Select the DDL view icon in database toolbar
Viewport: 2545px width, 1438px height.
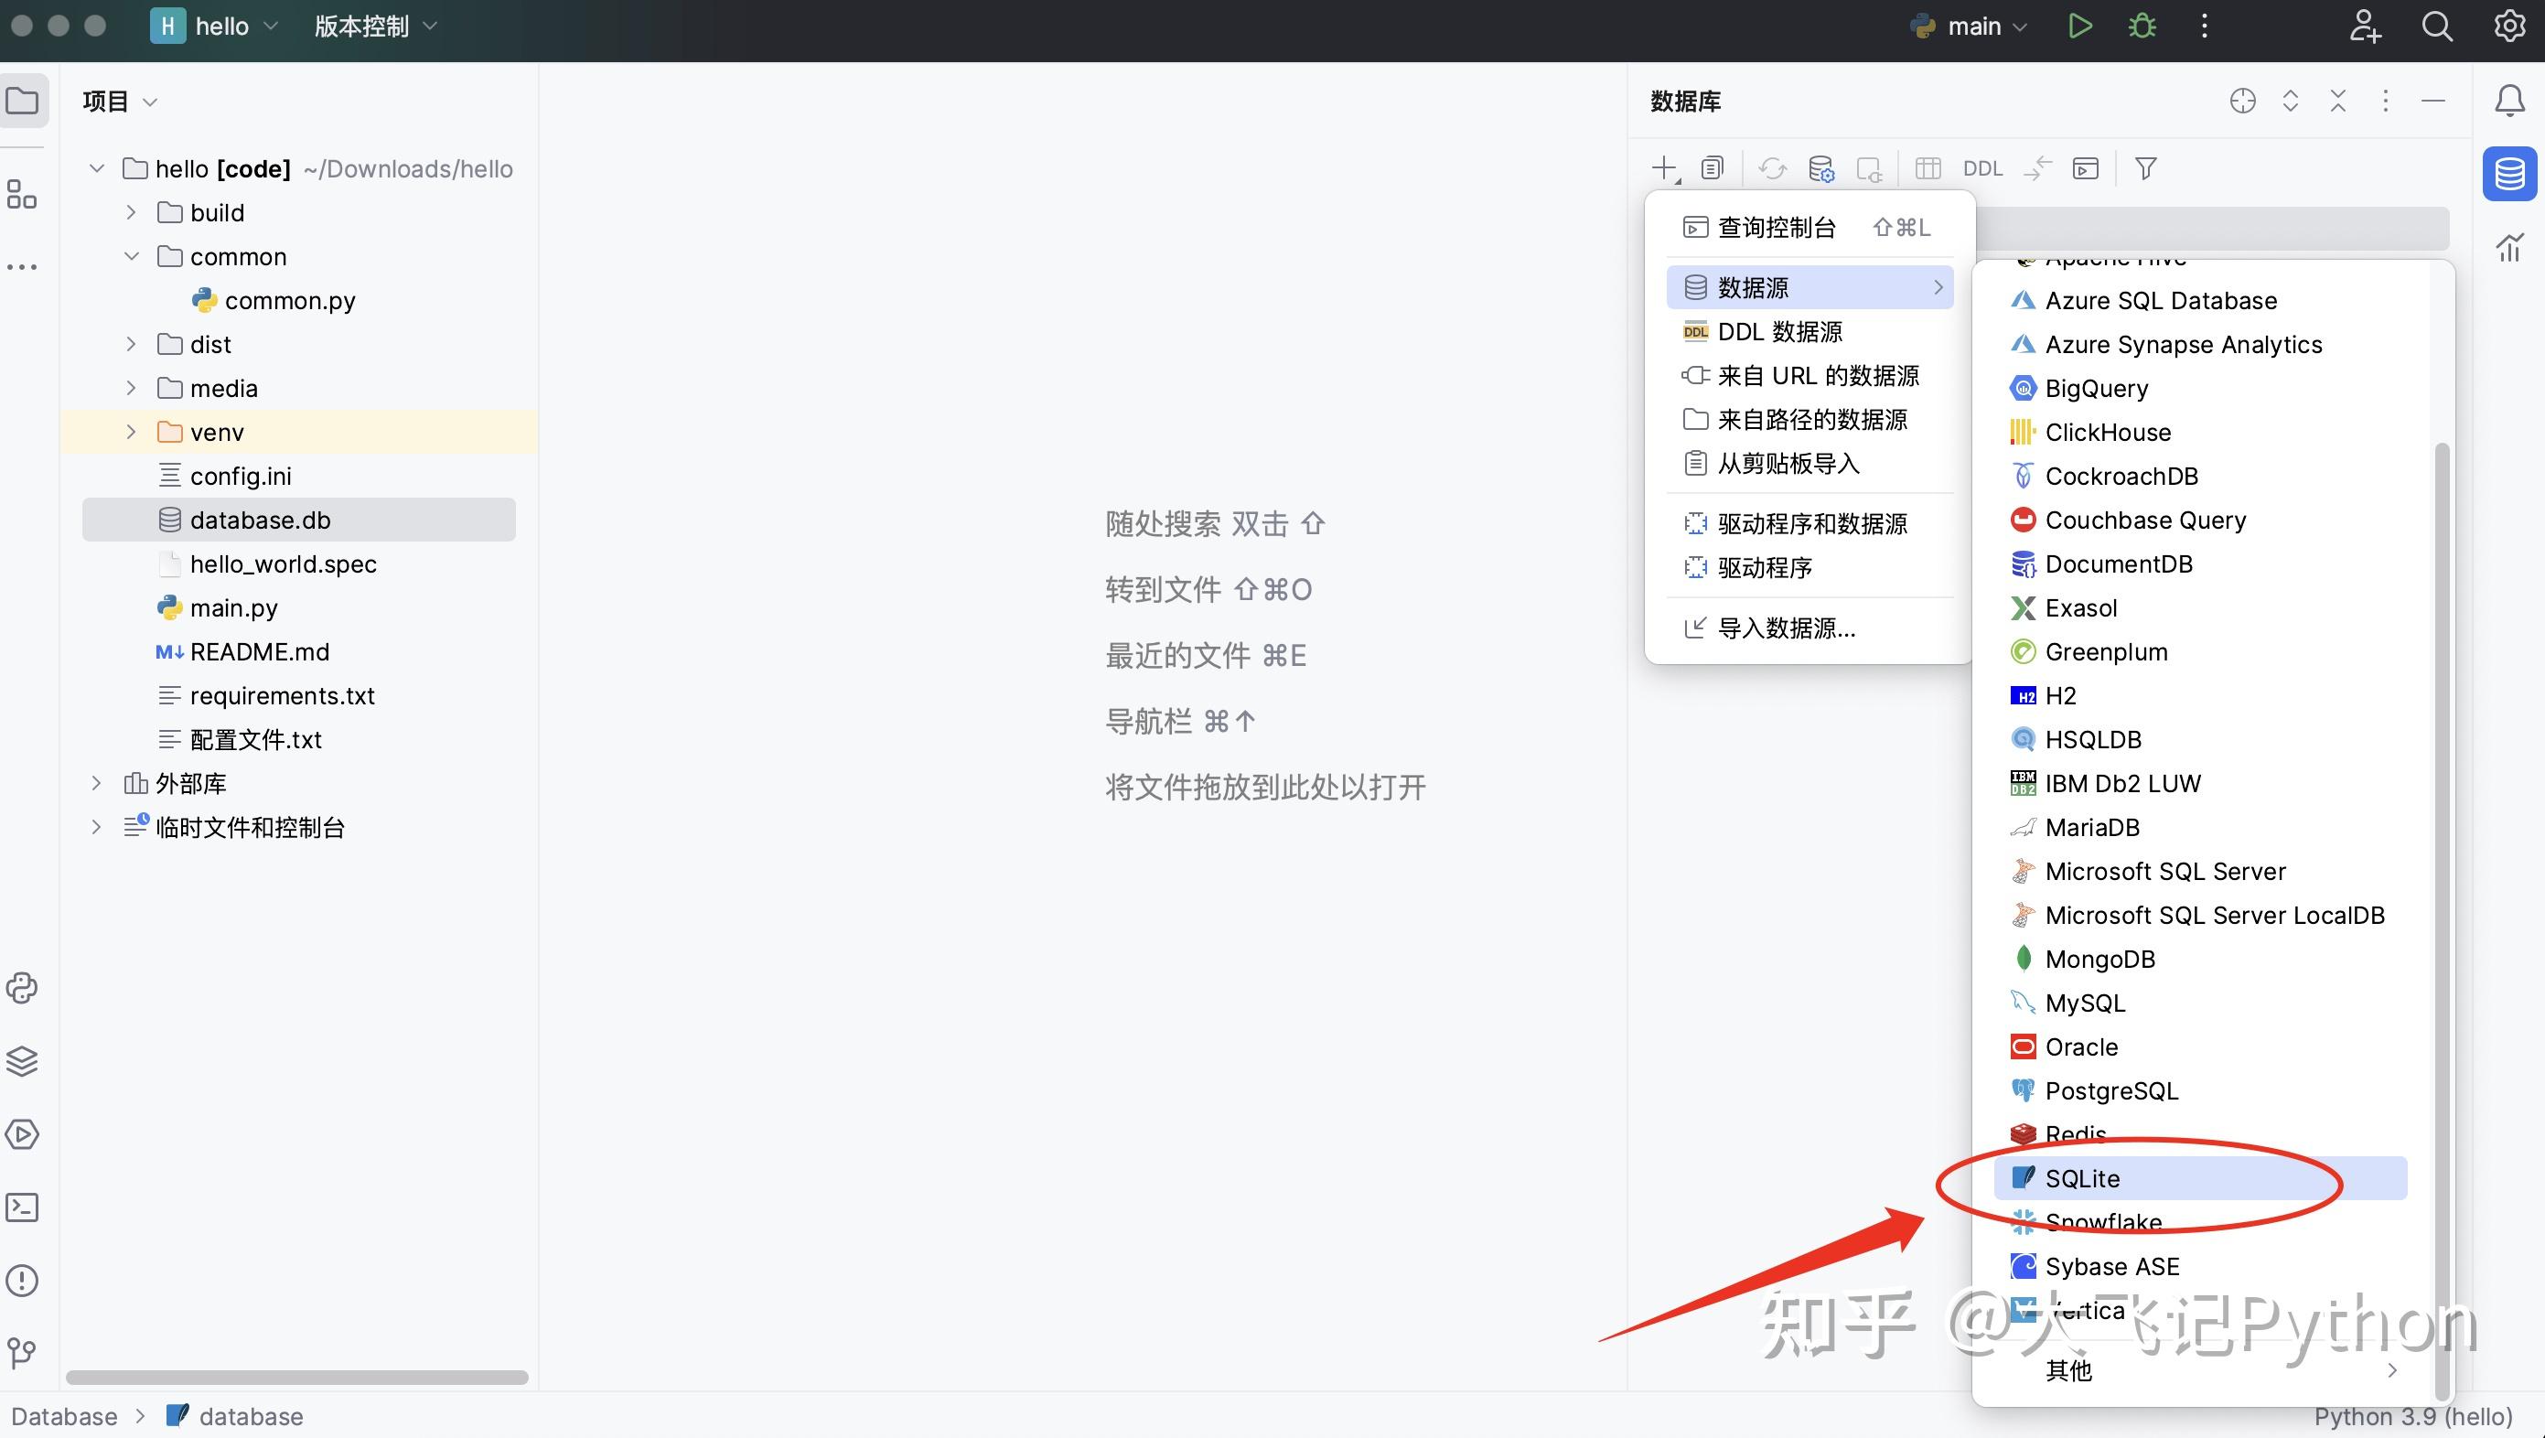click(1981, 168)
